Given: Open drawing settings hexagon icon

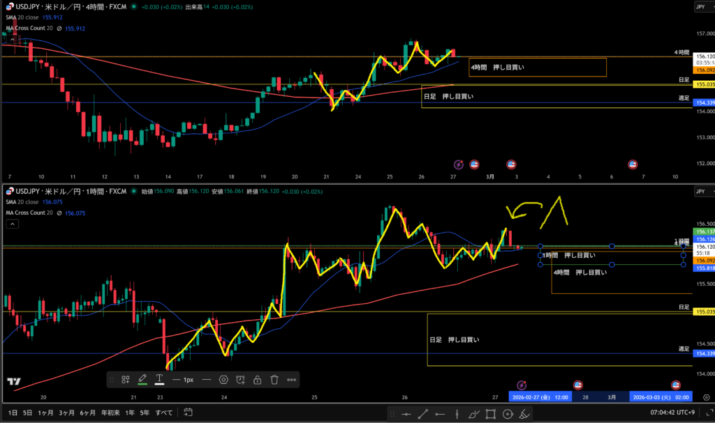Looking at the screenshot, I should point(223,380).
